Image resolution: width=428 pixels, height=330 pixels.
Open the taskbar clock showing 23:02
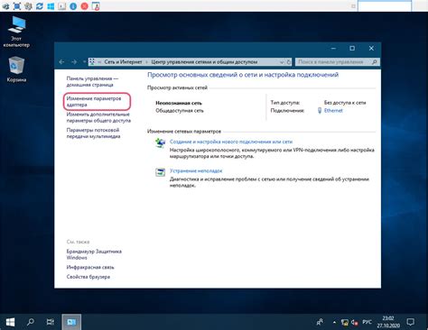pos(388,322)
